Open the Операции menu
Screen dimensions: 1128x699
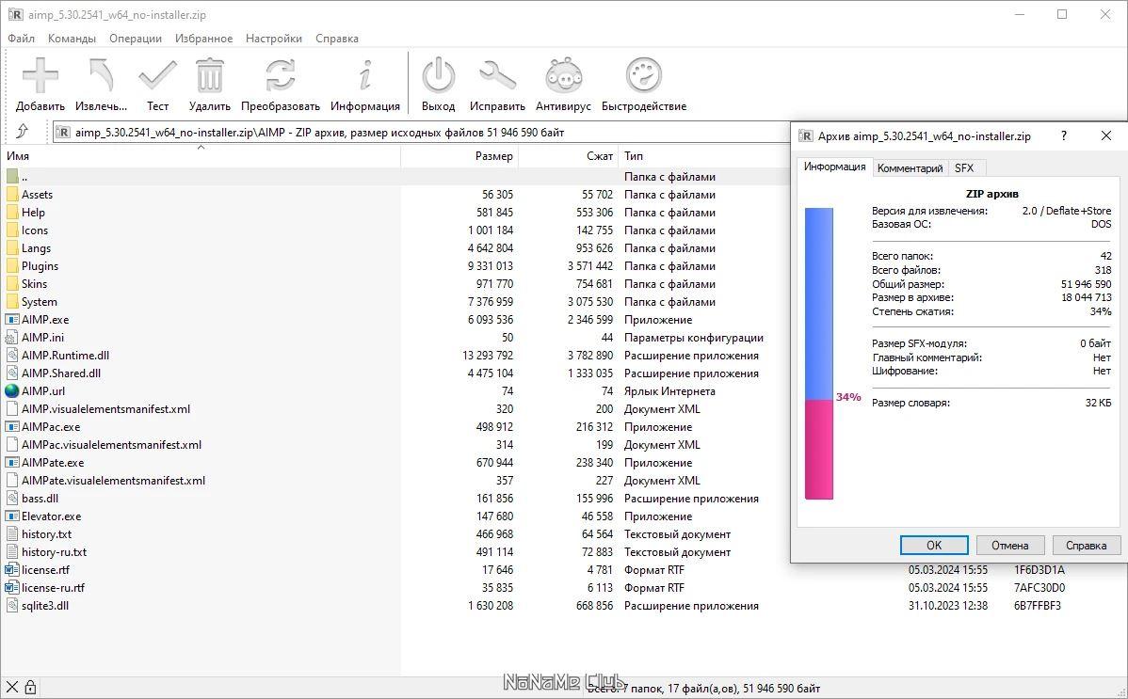[136, 39]
